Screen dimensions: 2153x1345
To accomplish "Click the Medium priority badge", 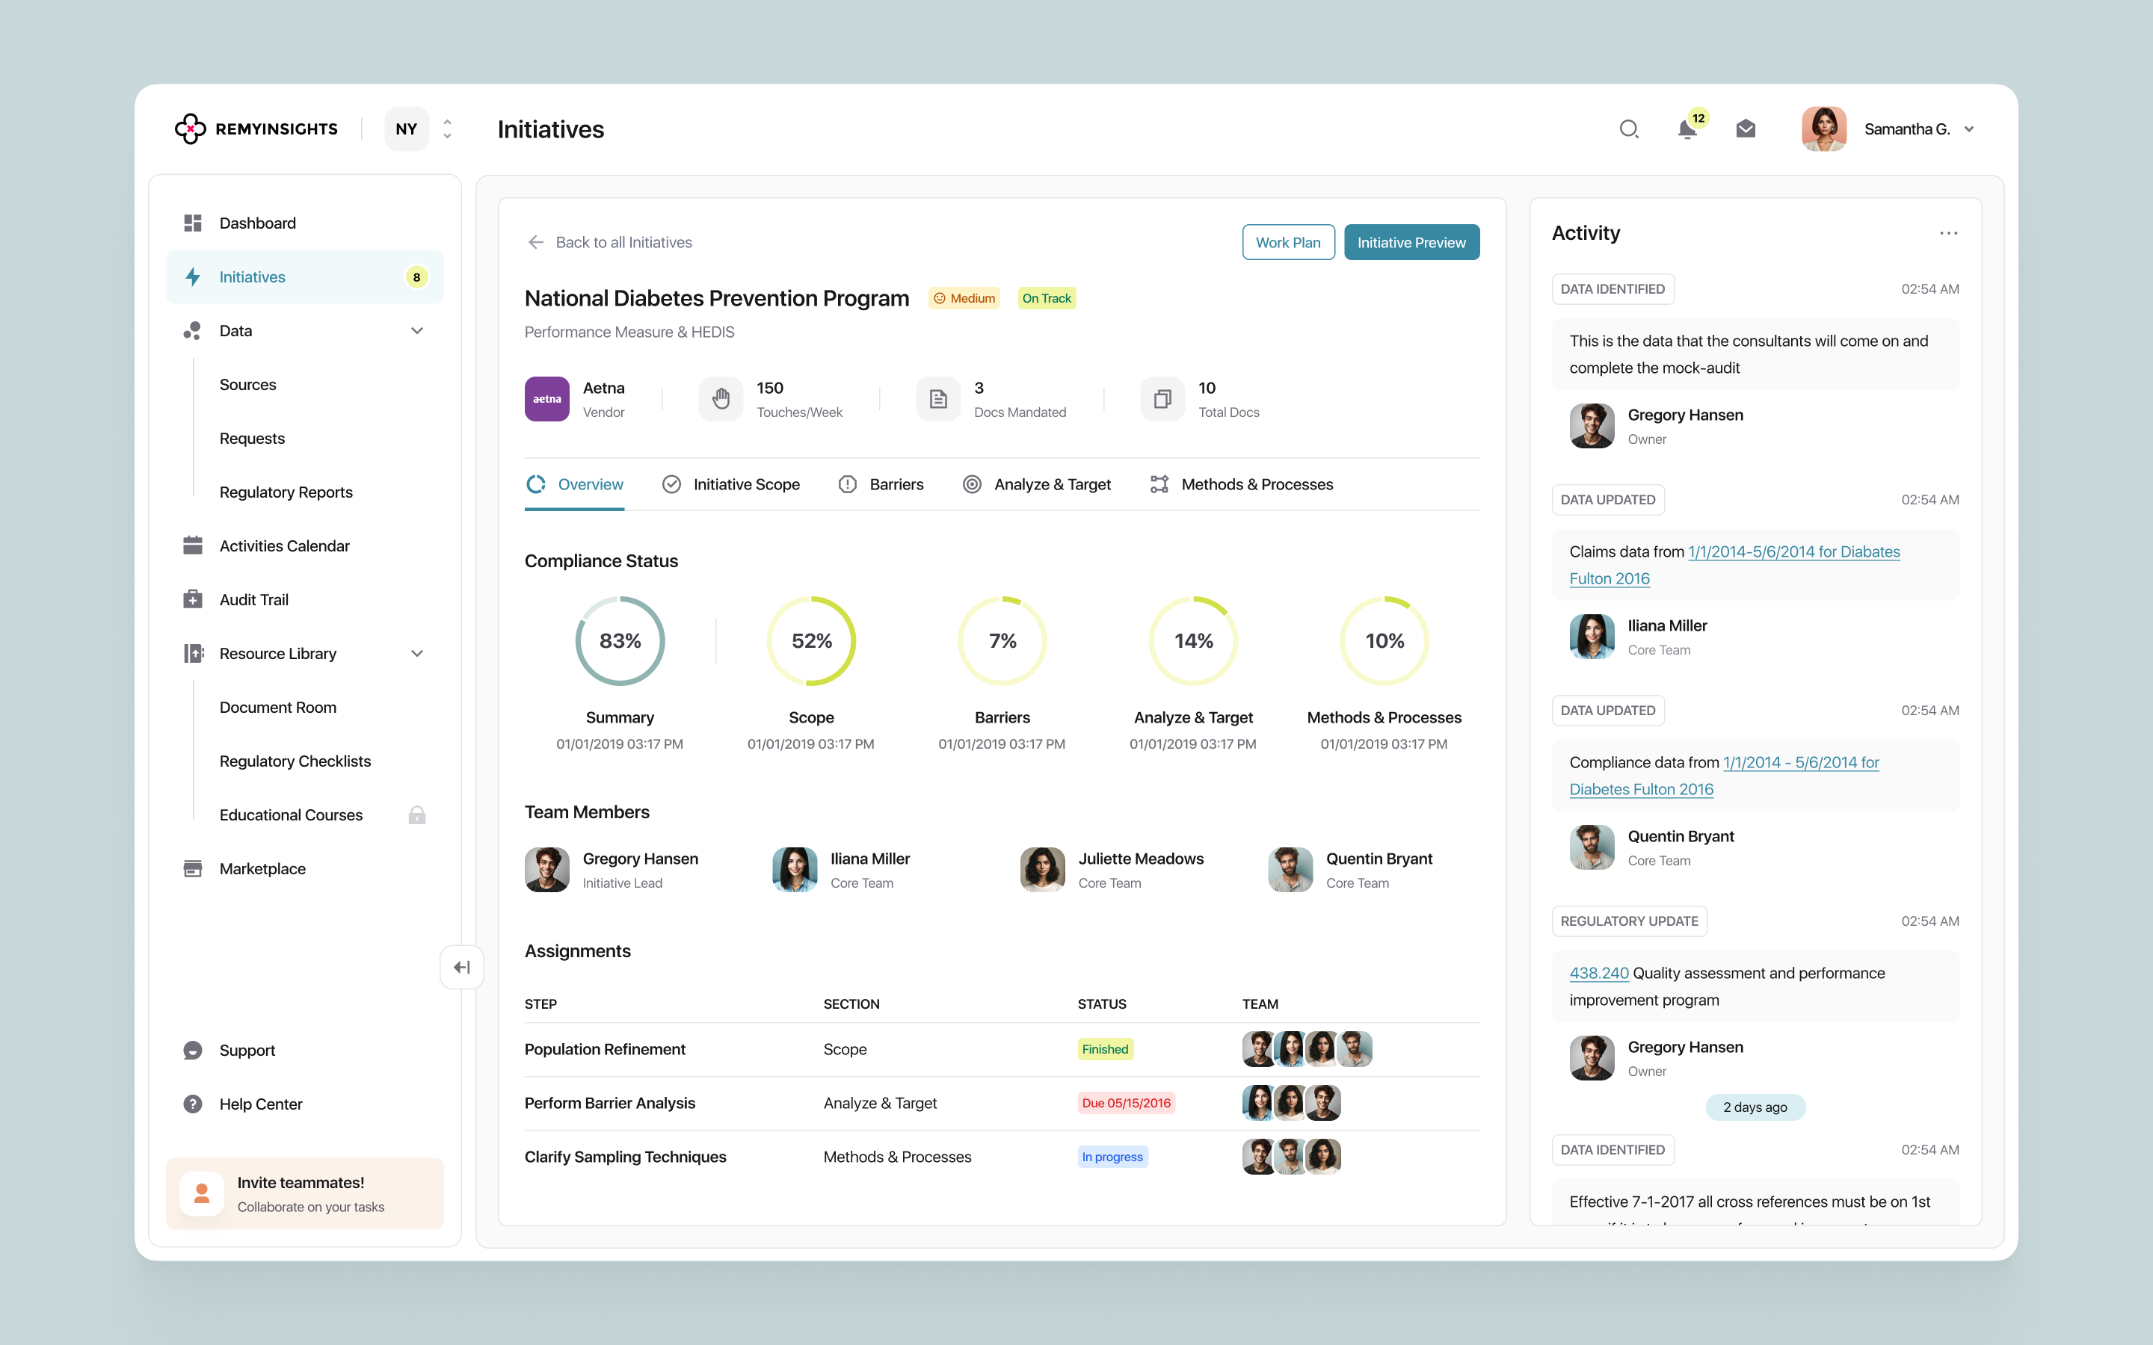I will click(964, 298).
